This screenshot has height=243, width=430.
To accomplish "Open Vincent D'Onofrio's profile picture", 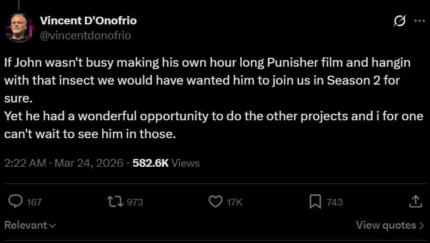I will click(x=20, y=27).
